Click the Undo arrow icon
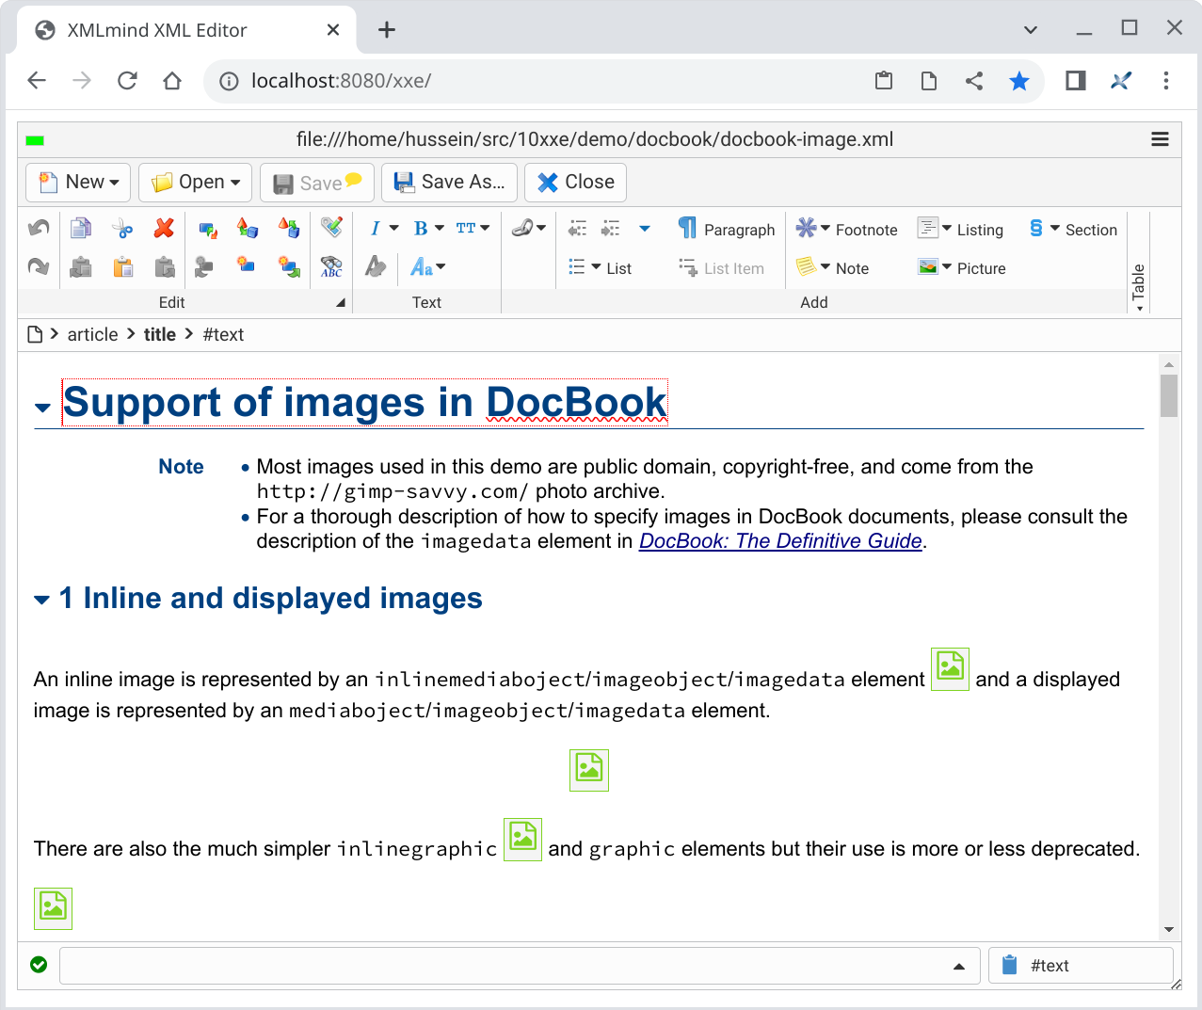Image resolution: width=1202 pixels, height=1010 pixels. pos(39,228)
